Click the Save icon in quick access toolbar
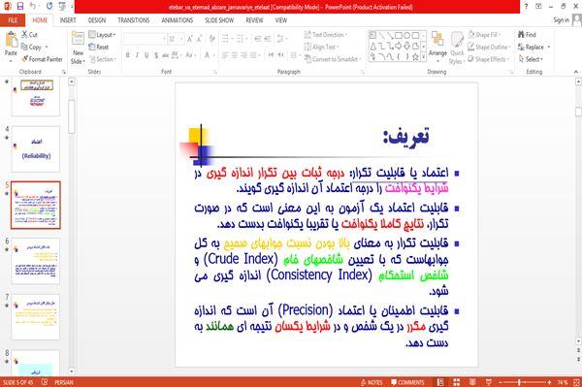The height and width of the screenshot is (387, 582). (19, 6)
